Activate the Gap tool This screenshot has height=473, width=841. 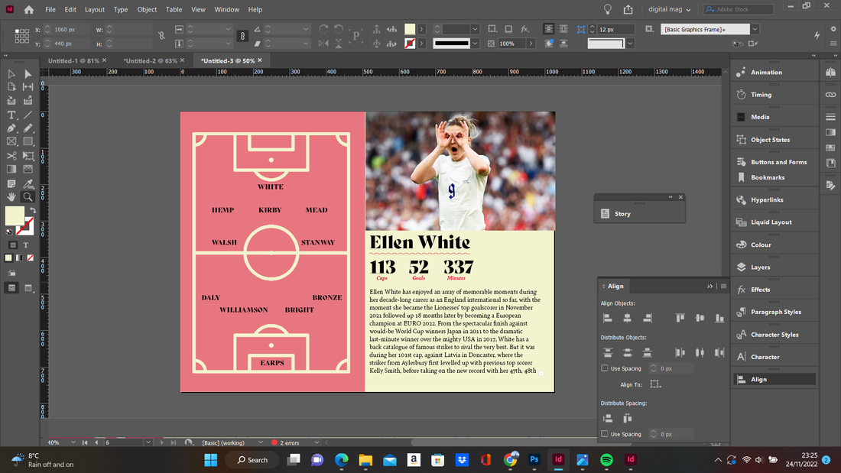[x=28, y=87]
